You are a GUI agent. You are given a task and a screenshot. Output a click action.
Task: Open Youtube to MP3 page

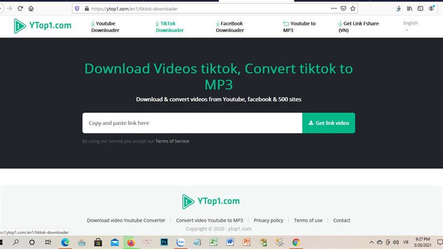pos(299,27)
